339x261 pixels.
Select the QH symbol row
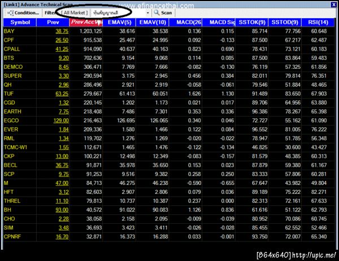pyautogui.click(x=169, y=85)
